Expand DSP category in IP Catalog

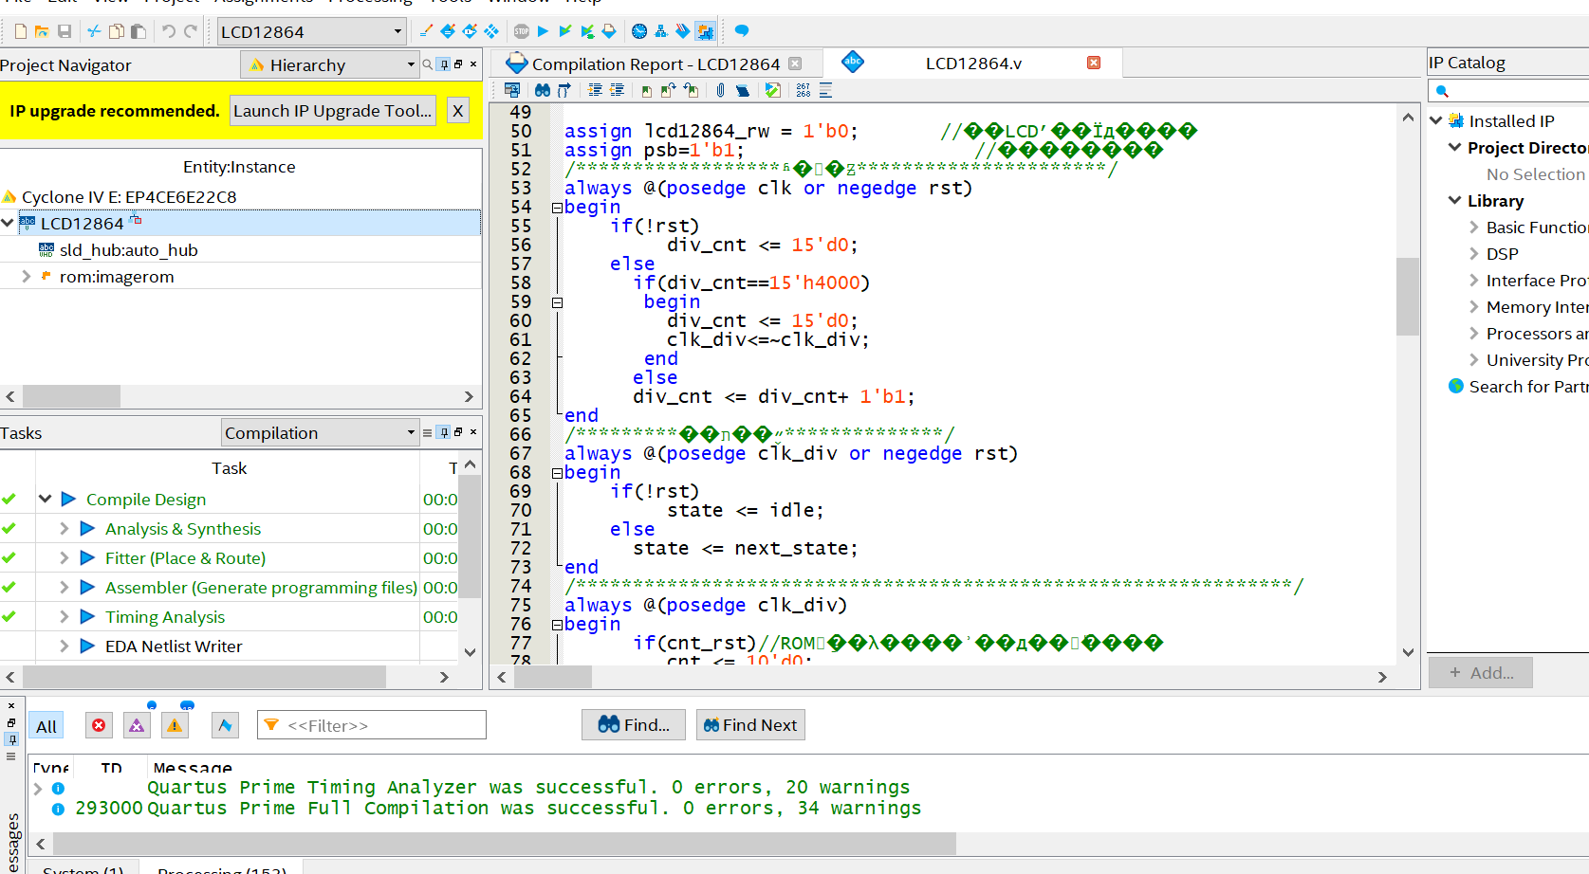coord(1474,254)
